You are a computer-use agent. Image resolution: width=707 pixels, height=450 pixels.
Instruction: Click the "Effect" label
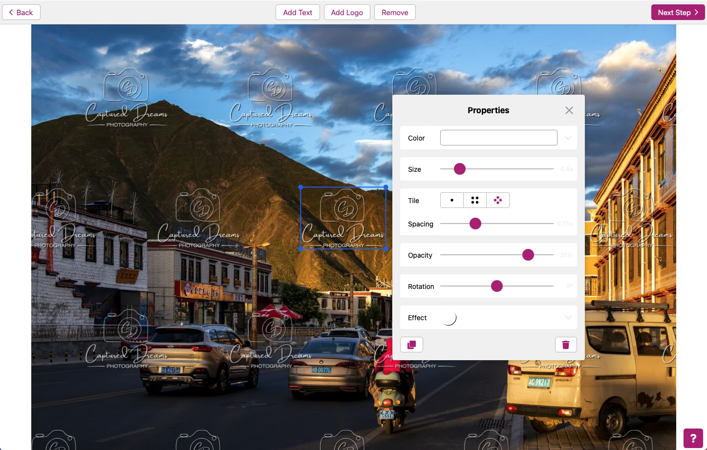point(417,318)
